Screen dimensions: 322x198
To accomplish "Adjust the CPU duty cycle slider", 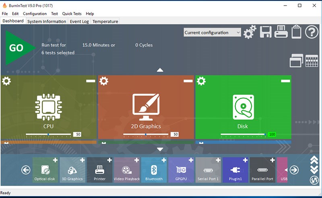I will click(48, 135).
